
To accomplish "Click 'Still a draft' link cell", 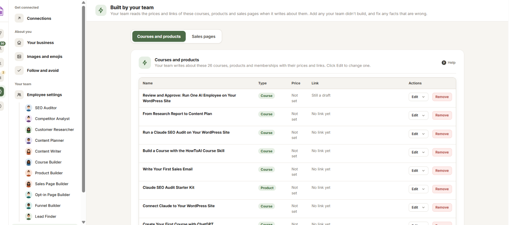I will 321,95.
